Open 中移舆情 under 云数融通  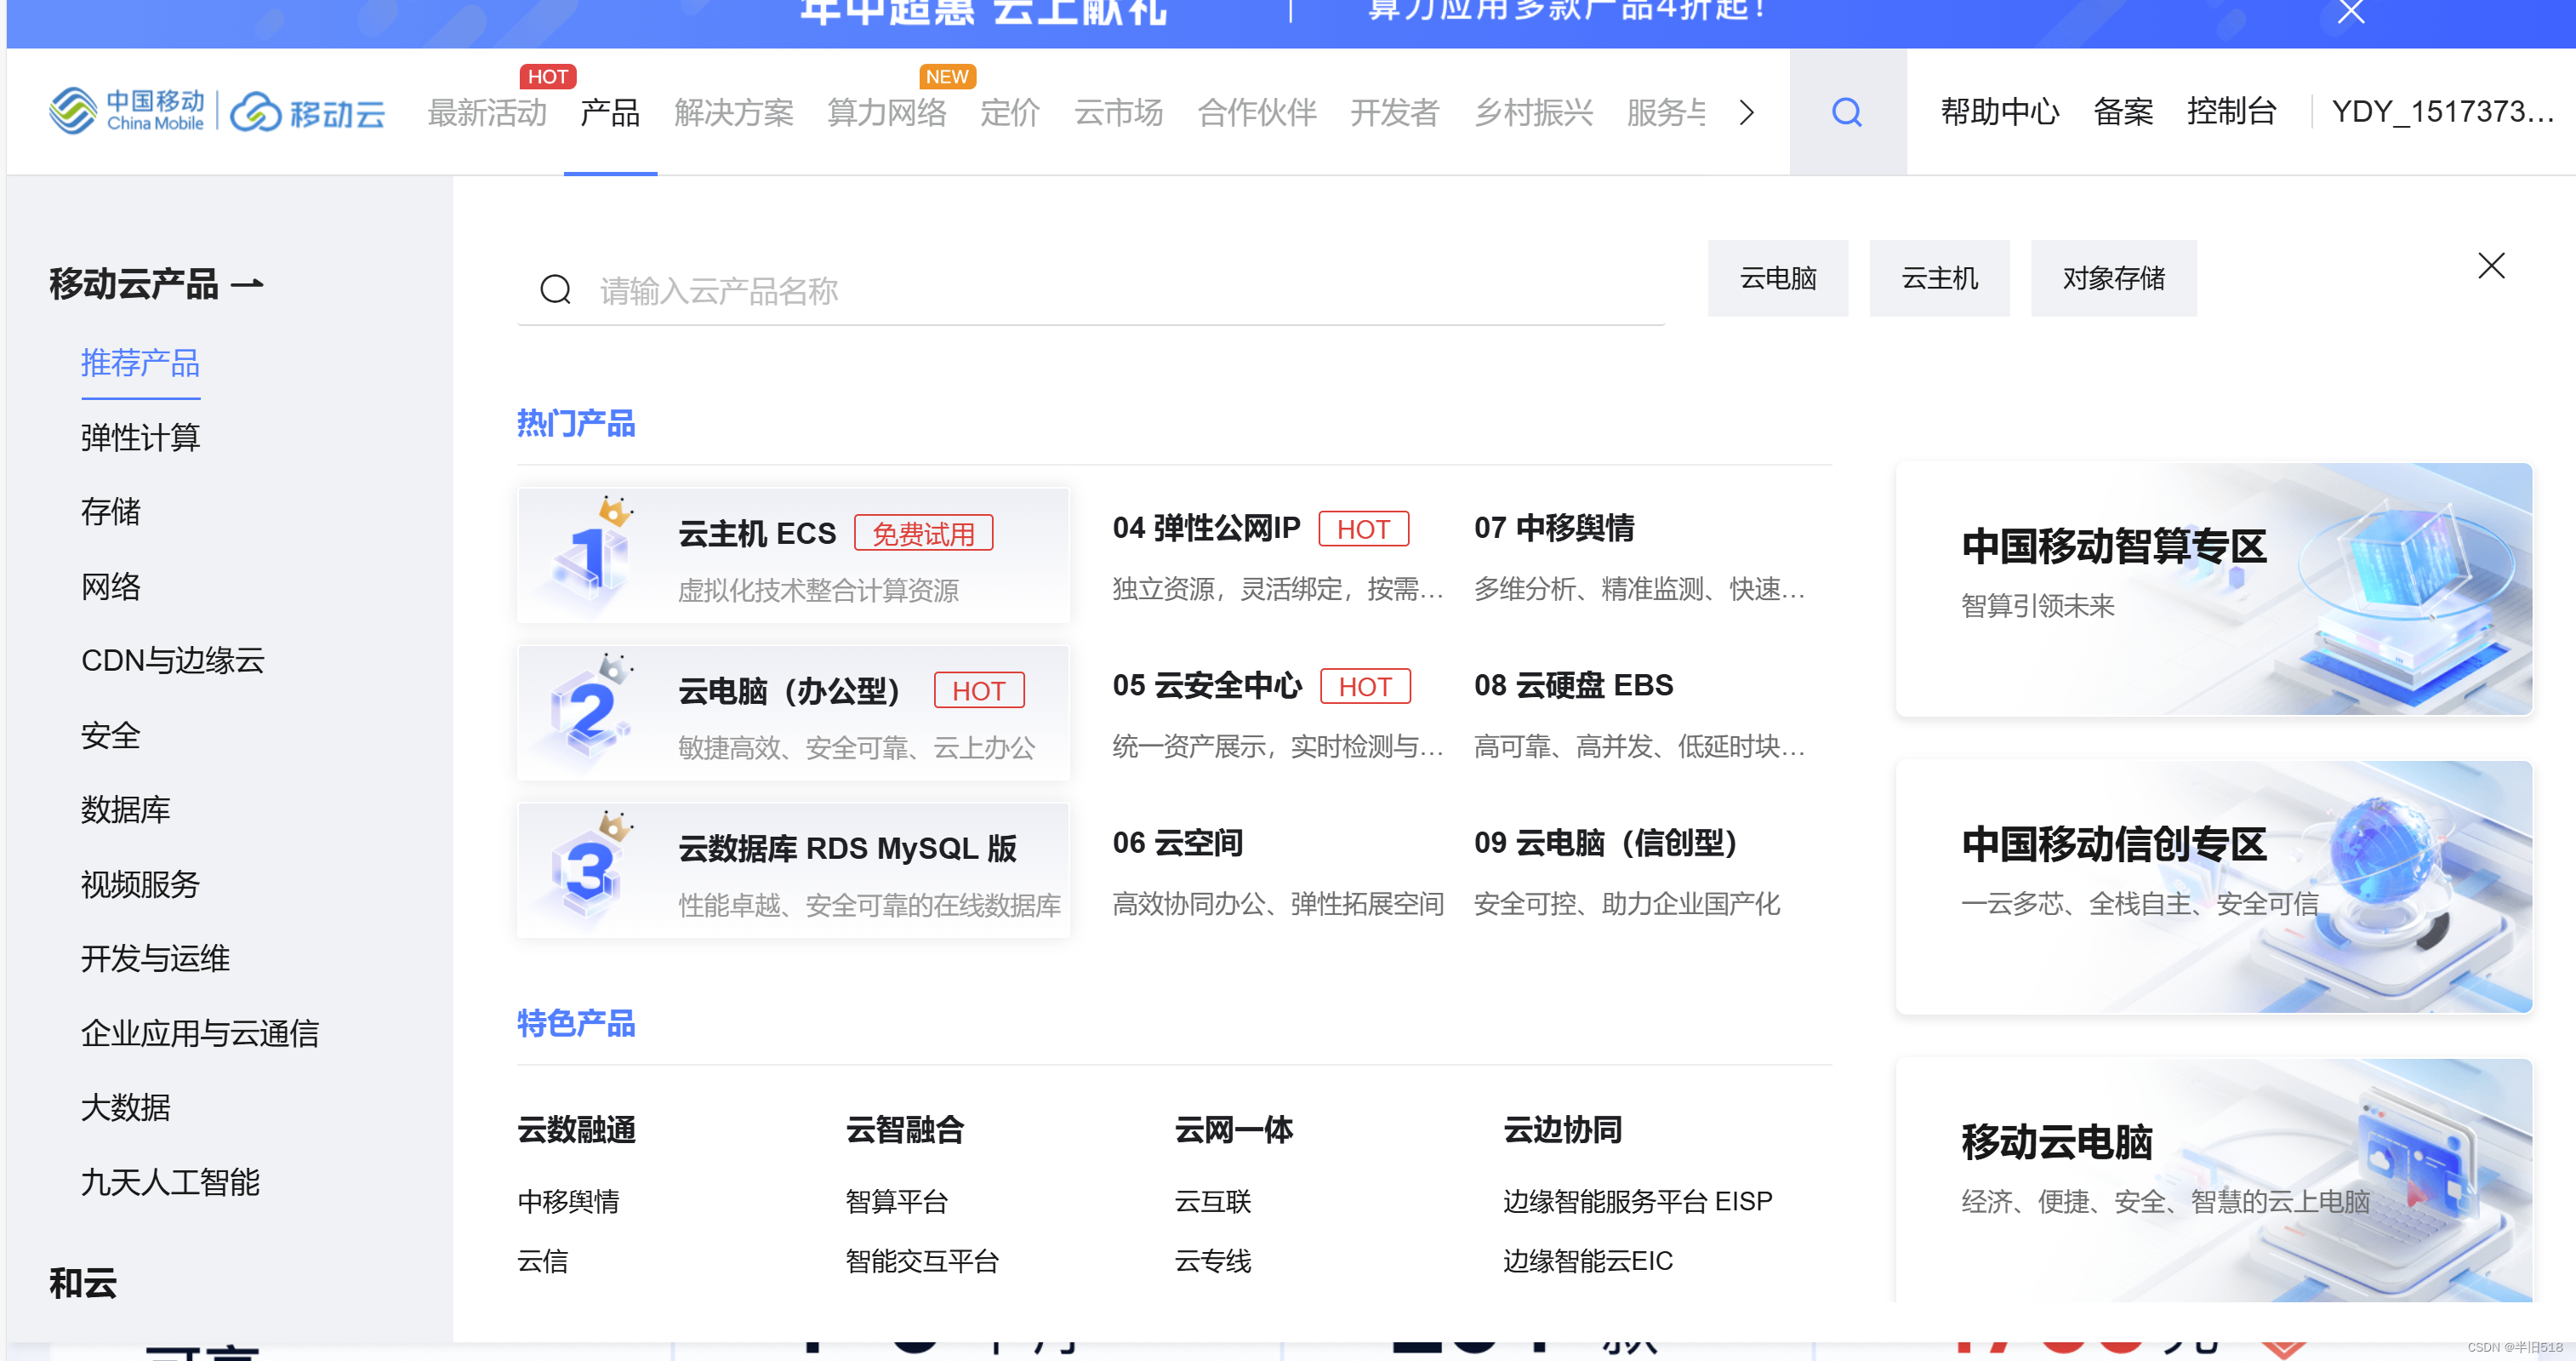(x=568, y=1201)
